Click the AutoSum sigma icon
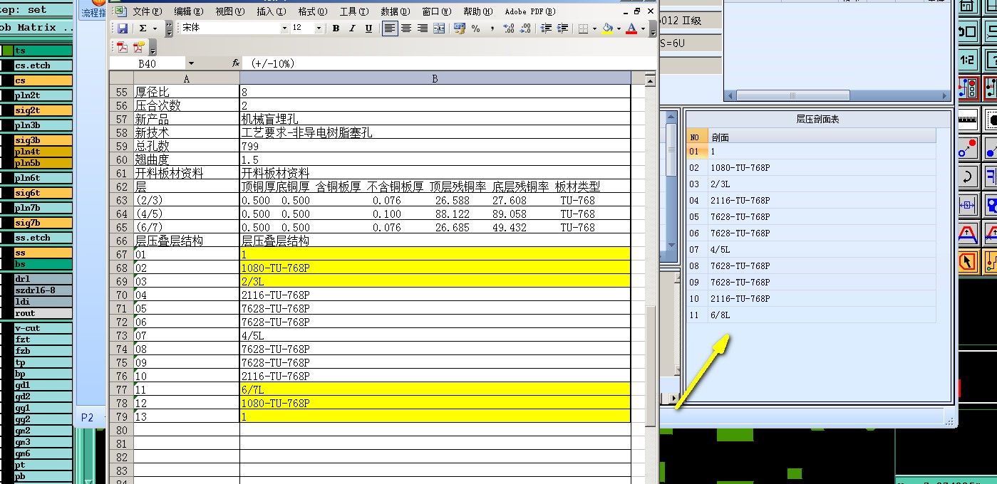997x484 pixels. (x=143, y=28)
